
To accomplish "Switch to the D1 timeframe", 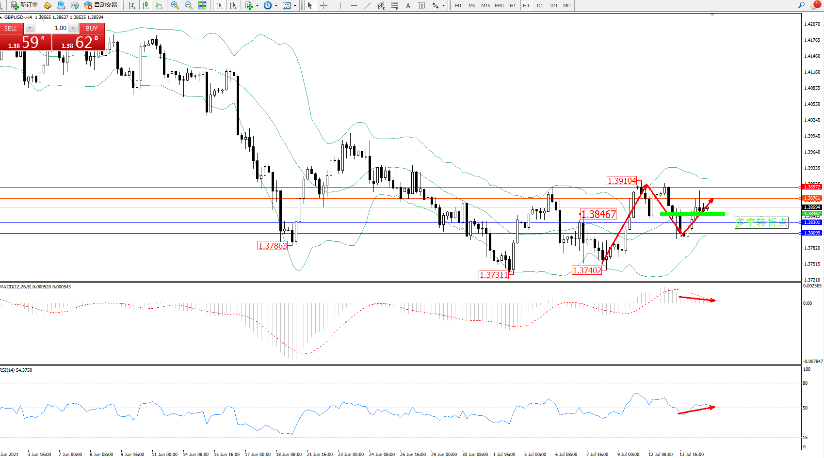I will [540, 5].
